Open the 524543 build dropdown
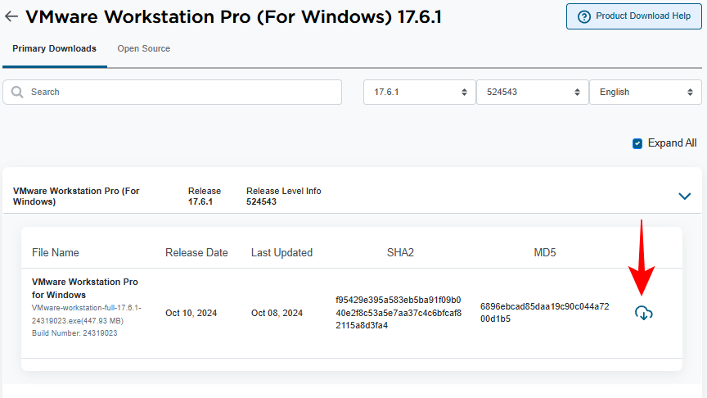 click(x=532, y=93)
